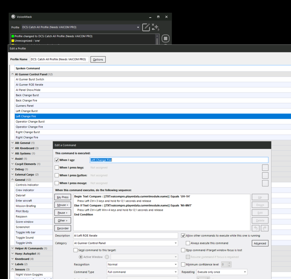Close the VoiceAttack window
291x279 pixels.
click(x=166, y=17)
